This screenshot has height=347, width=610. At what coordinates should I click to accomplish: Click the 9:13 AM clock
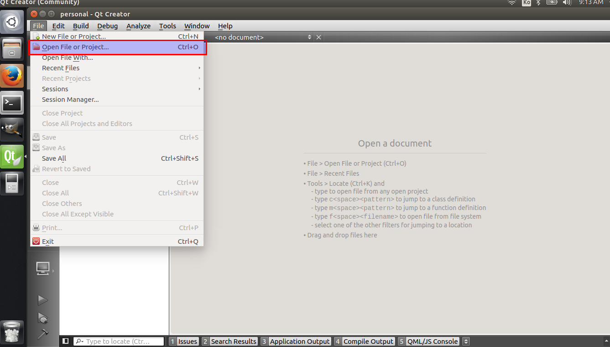pos(591,3)
